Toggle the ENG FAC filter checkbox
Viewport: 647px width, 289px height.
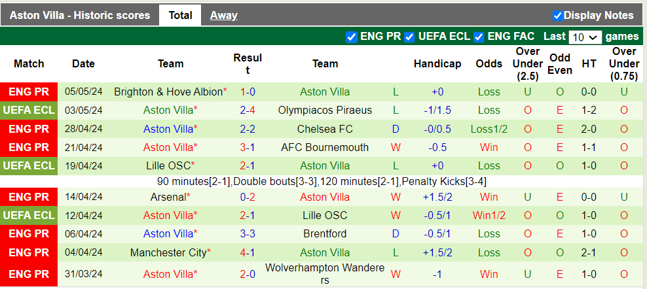tap(479, 37)
